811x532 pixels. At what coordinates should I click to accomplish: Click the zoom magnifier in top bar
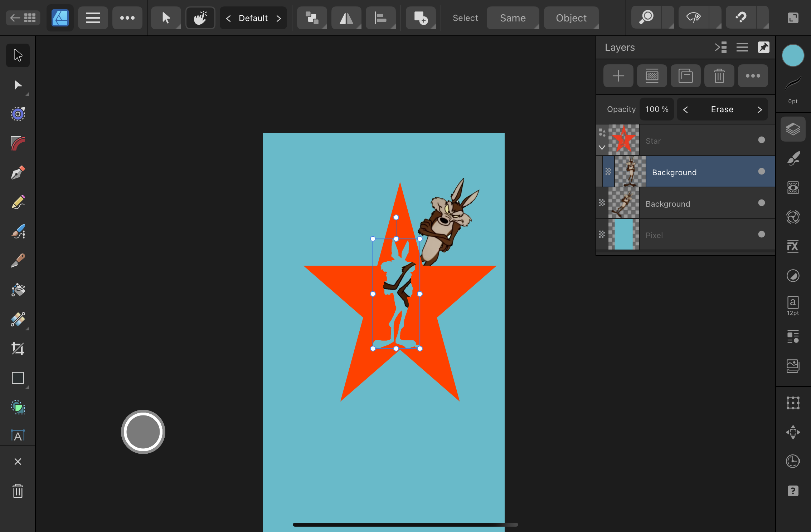646,17
